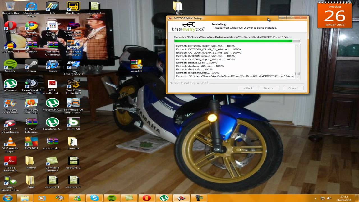This screenshot has height=202, width=359.
Task: Open TeamSpeak 3 Client icon
Action: coord(31,87)
